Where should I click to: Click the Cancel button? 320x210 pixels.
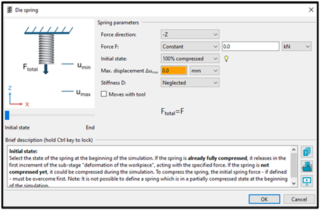[x=299, y=199]
